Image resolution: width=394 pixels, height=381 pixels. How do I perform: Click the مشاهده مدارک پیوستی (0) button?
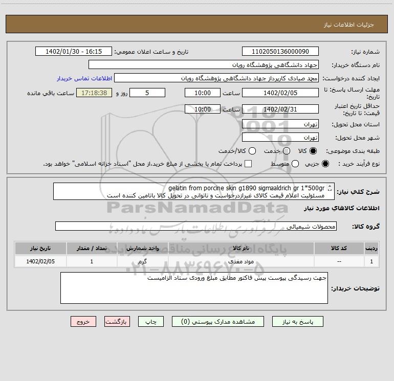coord(218,322)
